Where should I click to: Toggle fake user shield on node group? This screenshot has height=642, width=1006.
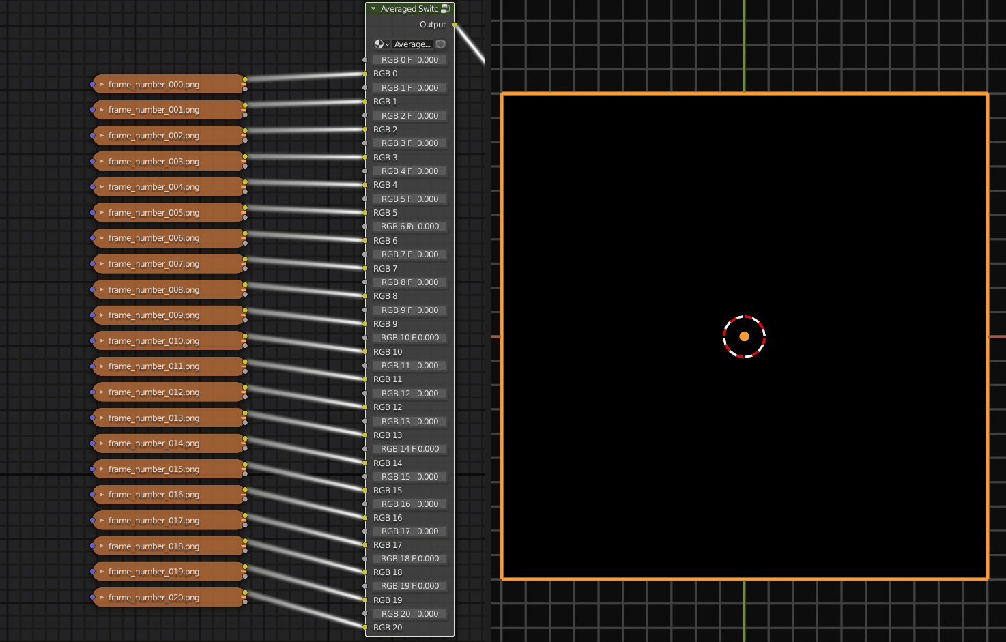coord(441,44)
